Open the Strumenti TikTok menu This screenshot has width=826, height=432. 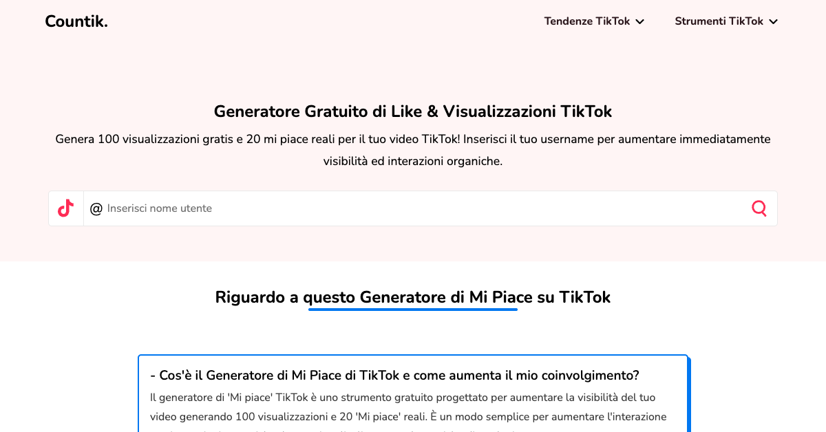[726, 21]
